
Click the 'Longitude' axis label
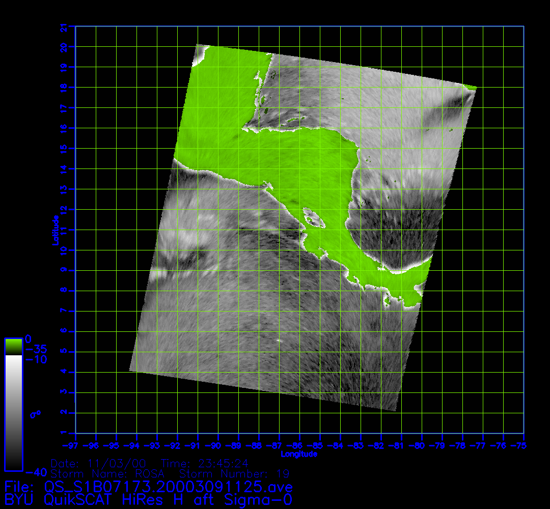[x=299, y=454]
